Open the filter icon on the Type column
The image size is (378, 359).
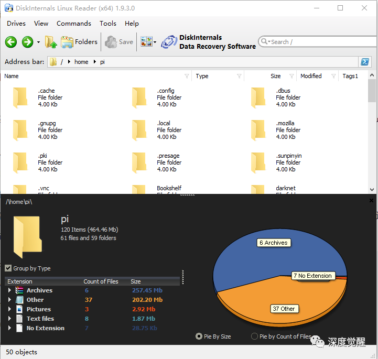[239, 76]
